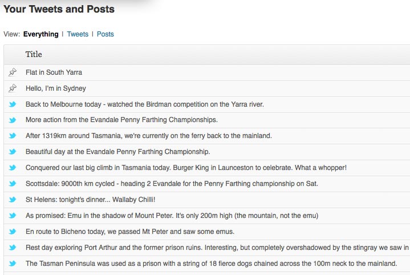
Task: Click Twitter icon beside St Helens dinner tweet
Action: pos(13,200)
